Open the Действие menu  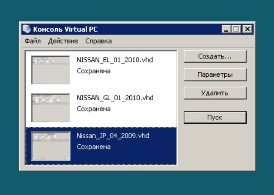click(x=63, y=41)
